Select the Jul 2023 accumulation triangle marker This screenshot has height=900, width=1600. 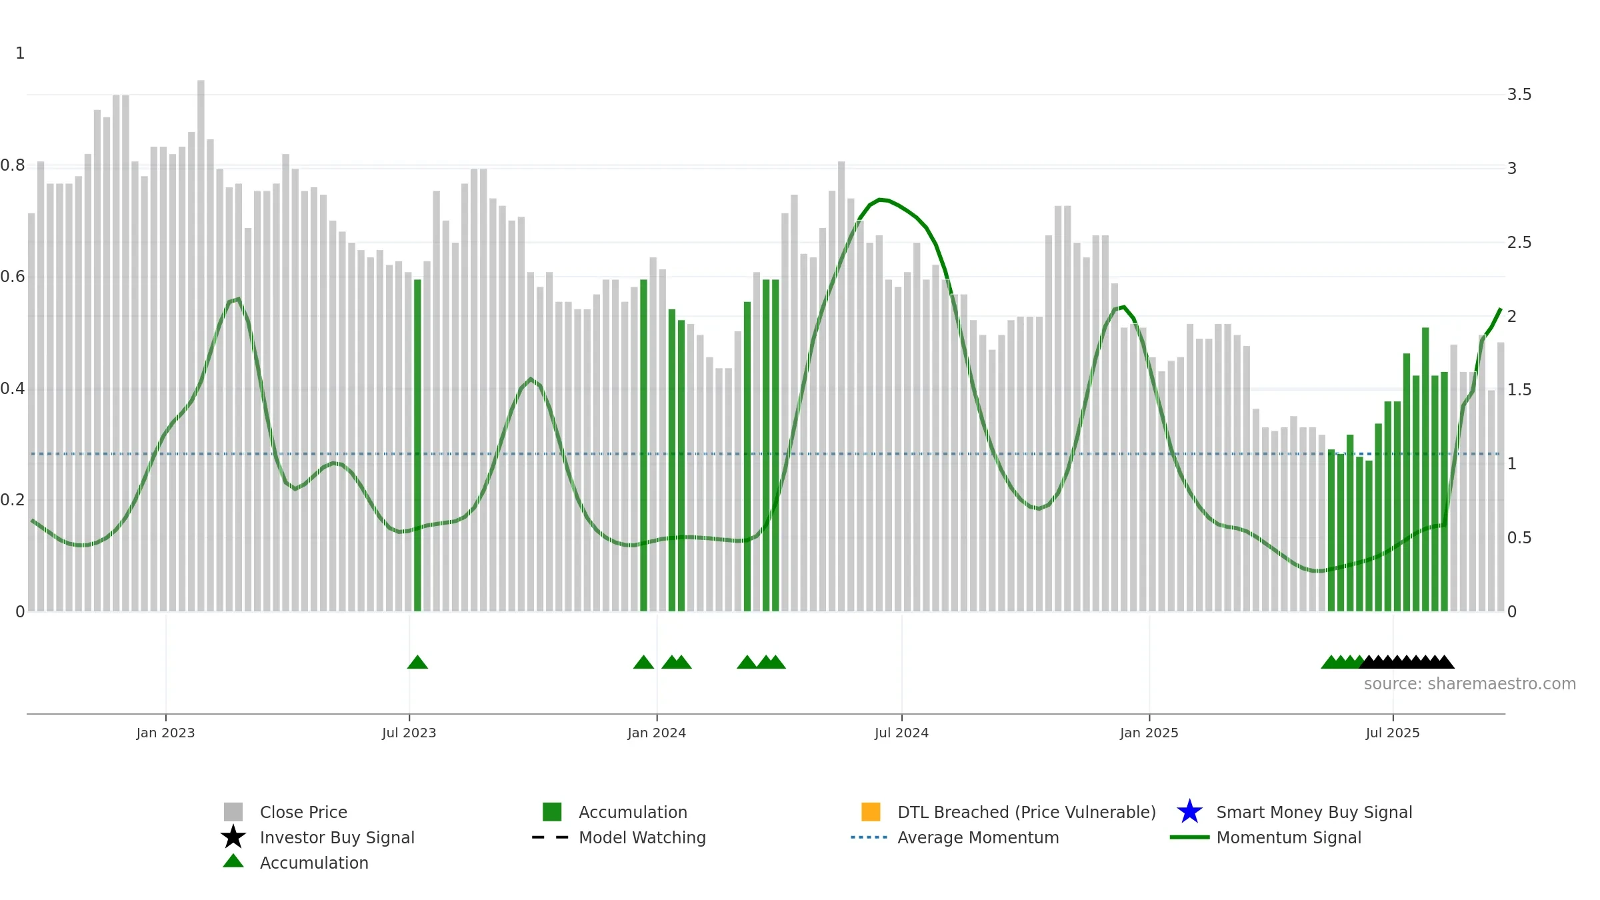[x=417, y=662]
